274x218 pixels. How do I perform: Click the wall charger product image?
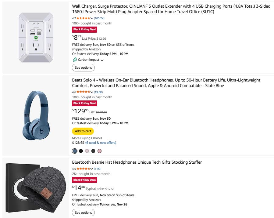[x=36, y=37]
